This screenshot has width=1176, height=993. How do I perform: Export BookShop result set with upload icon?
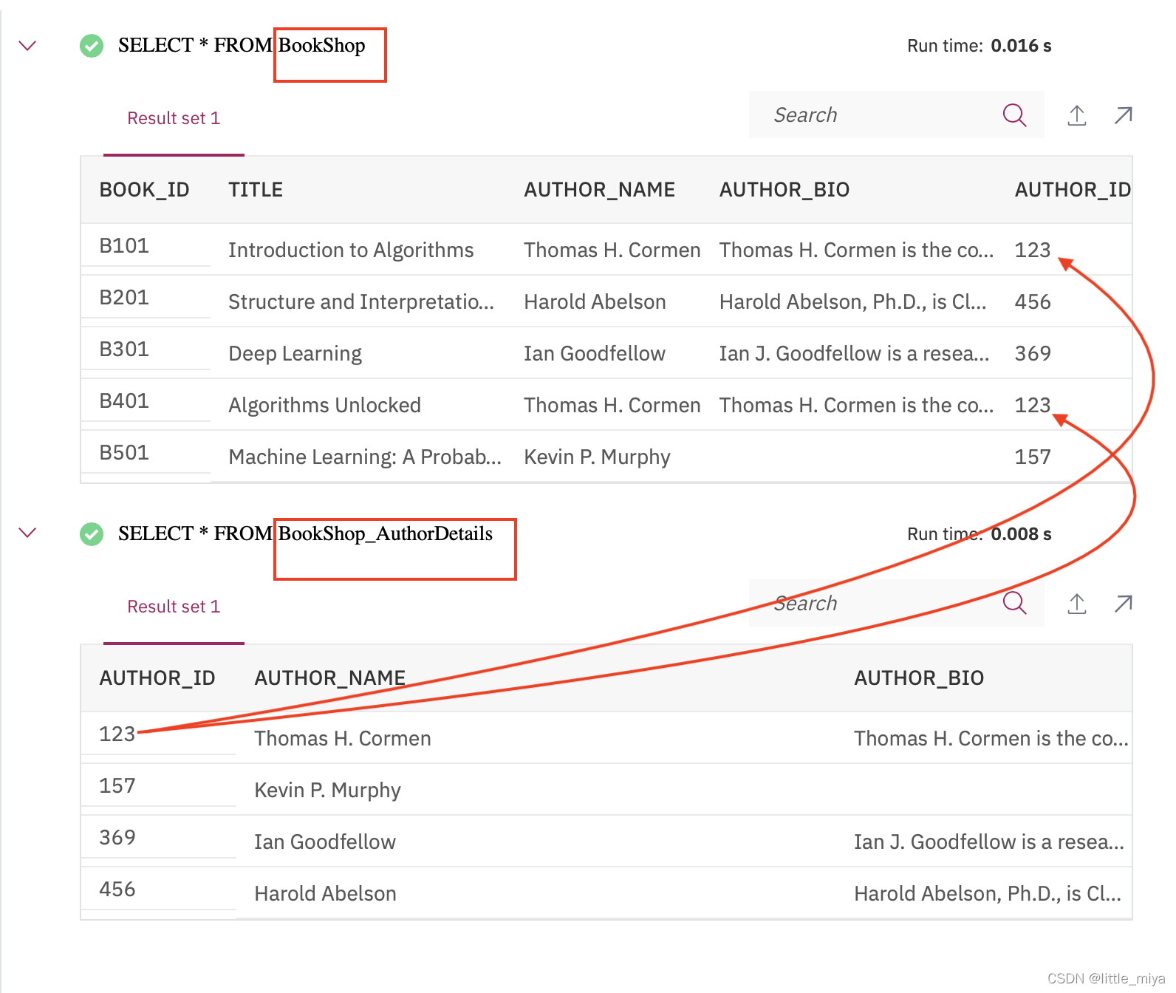(x=1077, y=115)
